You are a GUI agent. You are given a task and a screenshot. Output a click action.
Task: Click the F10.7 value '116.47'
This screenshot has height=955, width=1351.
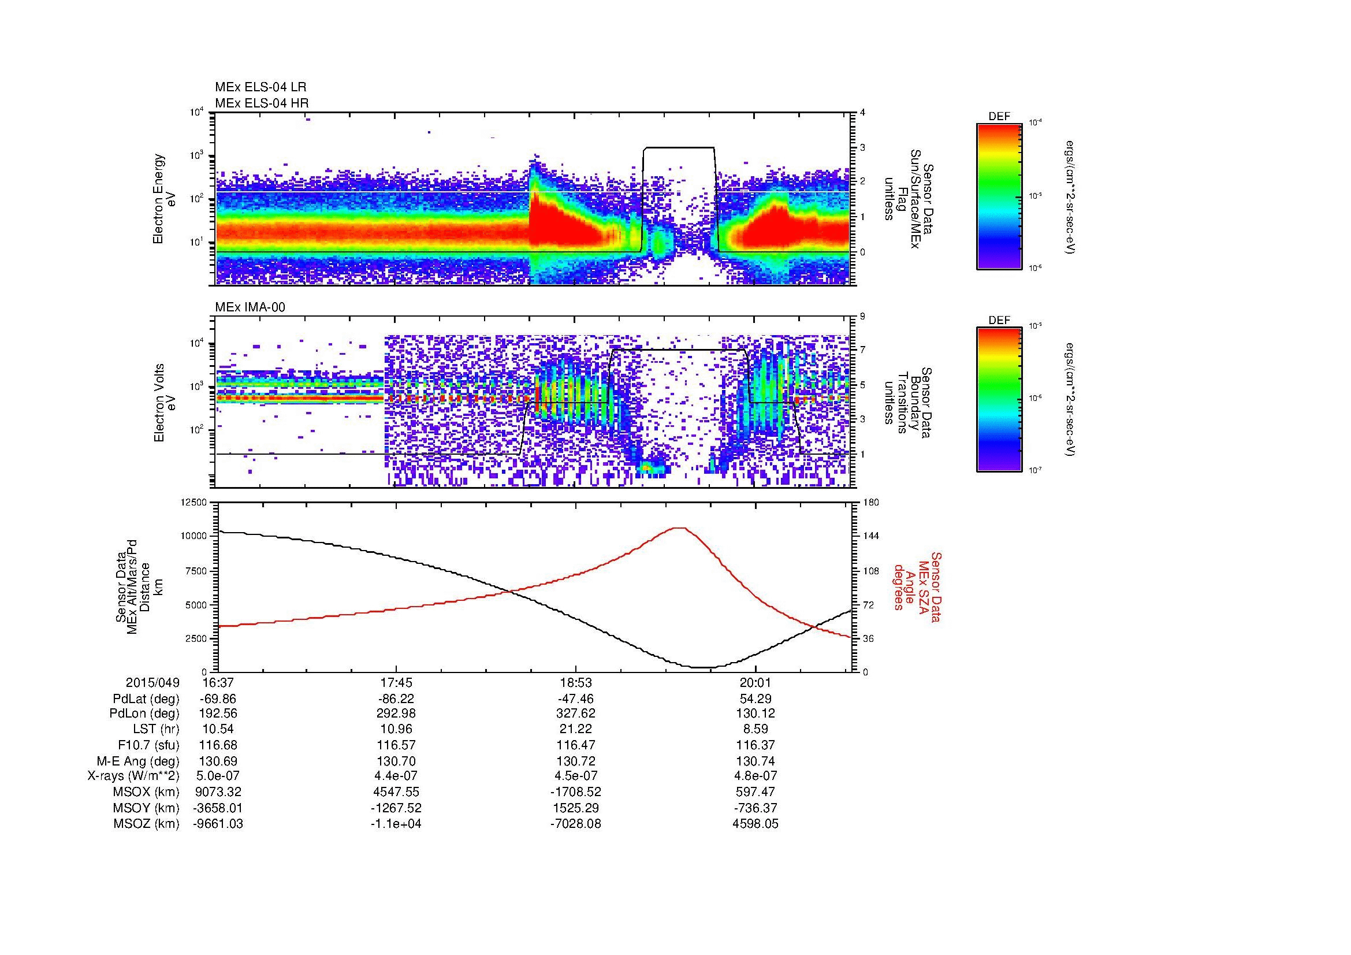pyautogui.click(x=575, y=745)
